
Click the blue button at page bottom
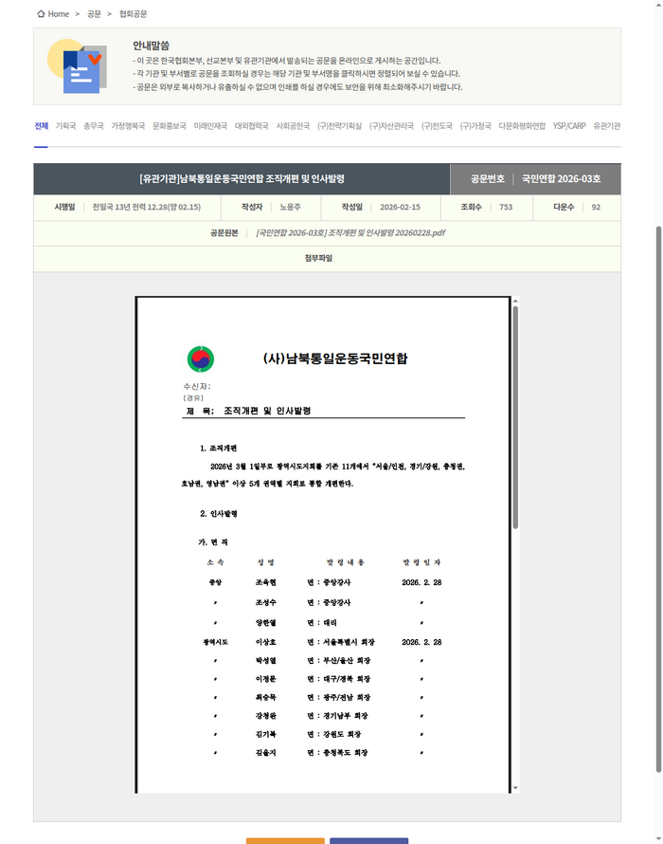[368, 841]
